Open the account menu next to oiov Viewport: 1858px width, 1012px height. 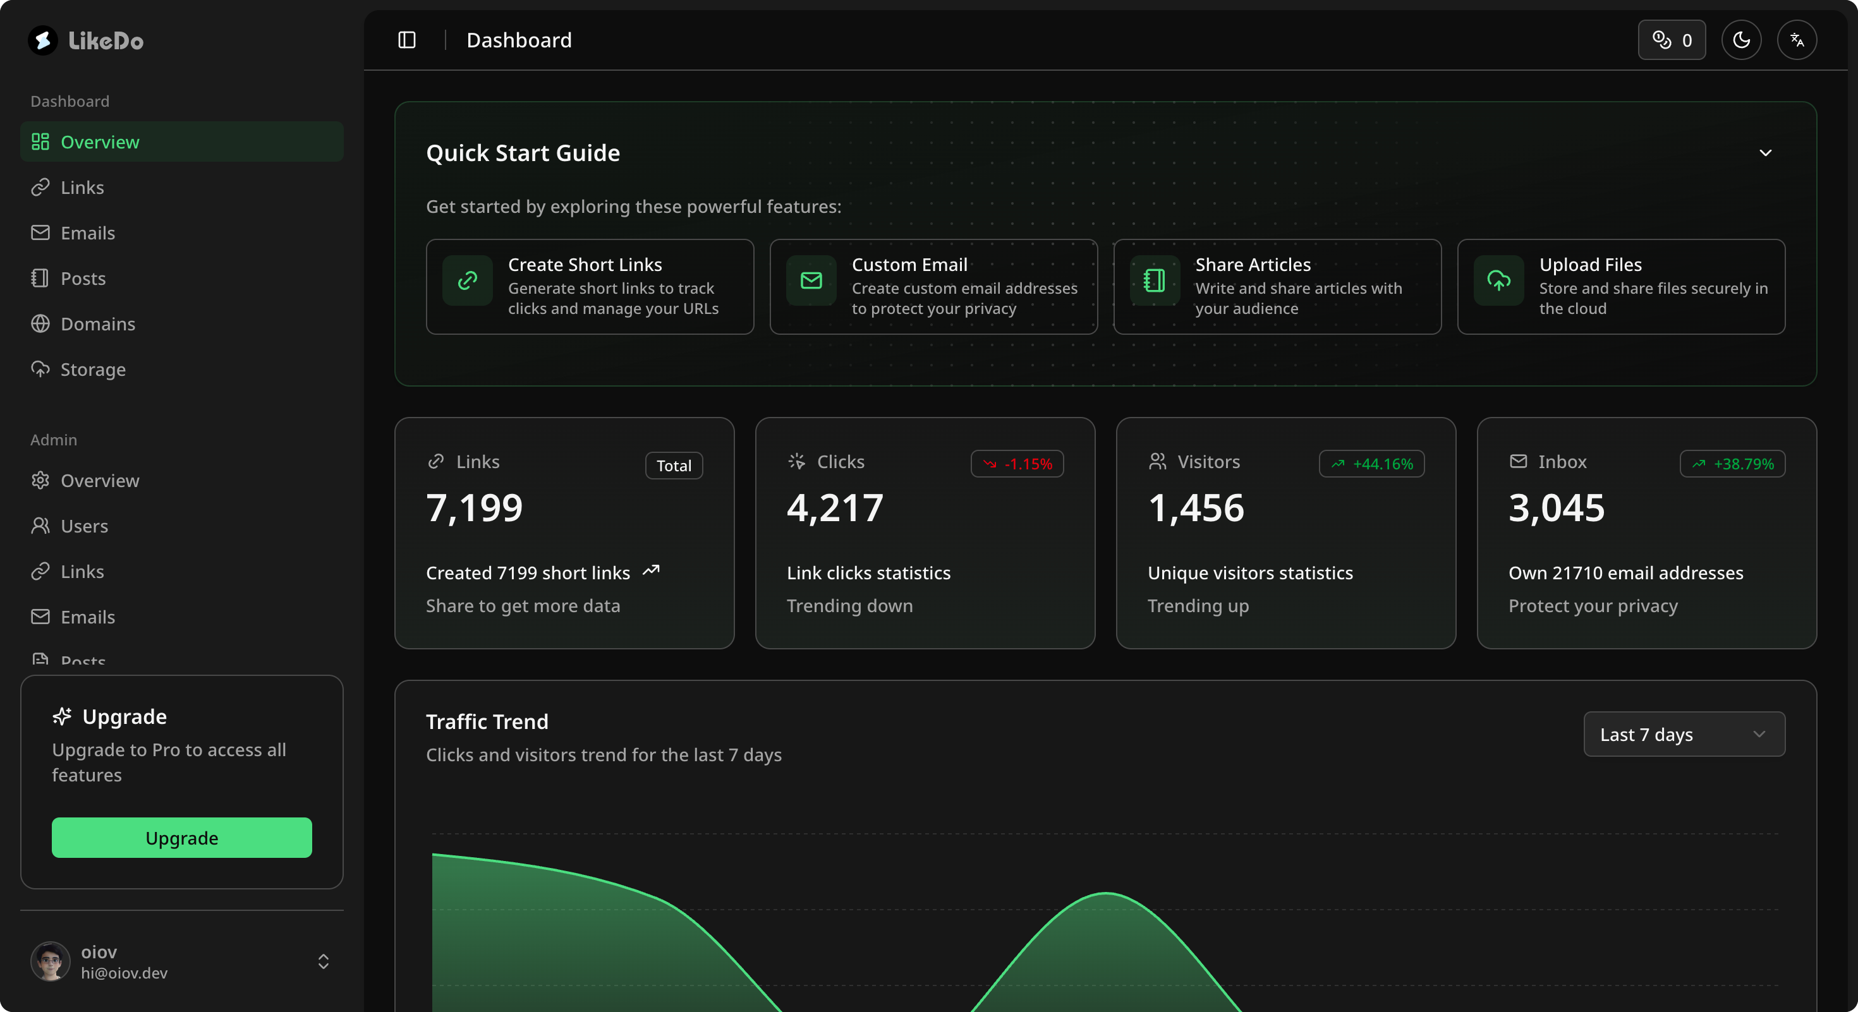click(x=323, y=961)
